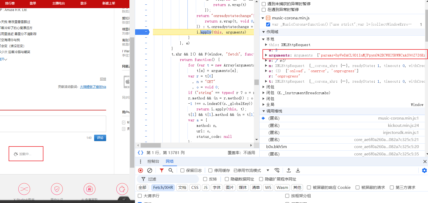Click the user certification shield icon
The width and height of the screenshot is (428, 203).
point(57,189)
